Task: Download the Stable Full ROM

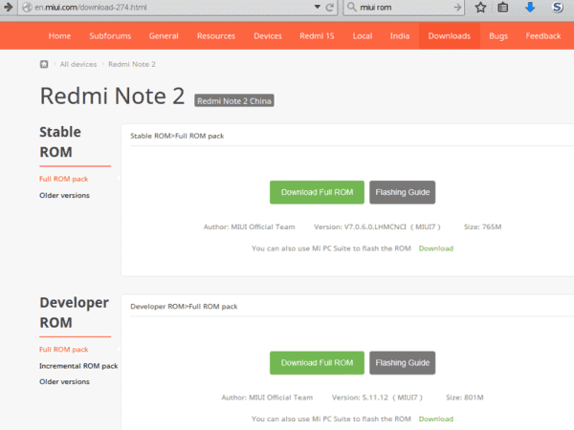Action: coord(317,192)
